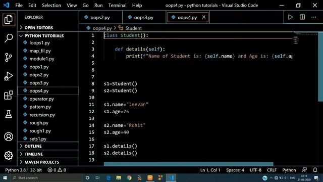Viewport: 323px width, 182px height.
Task: Open the Explorer view in activity bar
Action: (x=9, y=20)
